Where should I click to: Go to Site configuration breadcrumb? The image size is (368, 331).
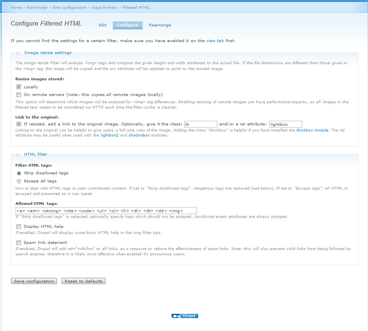pos(70,7)
